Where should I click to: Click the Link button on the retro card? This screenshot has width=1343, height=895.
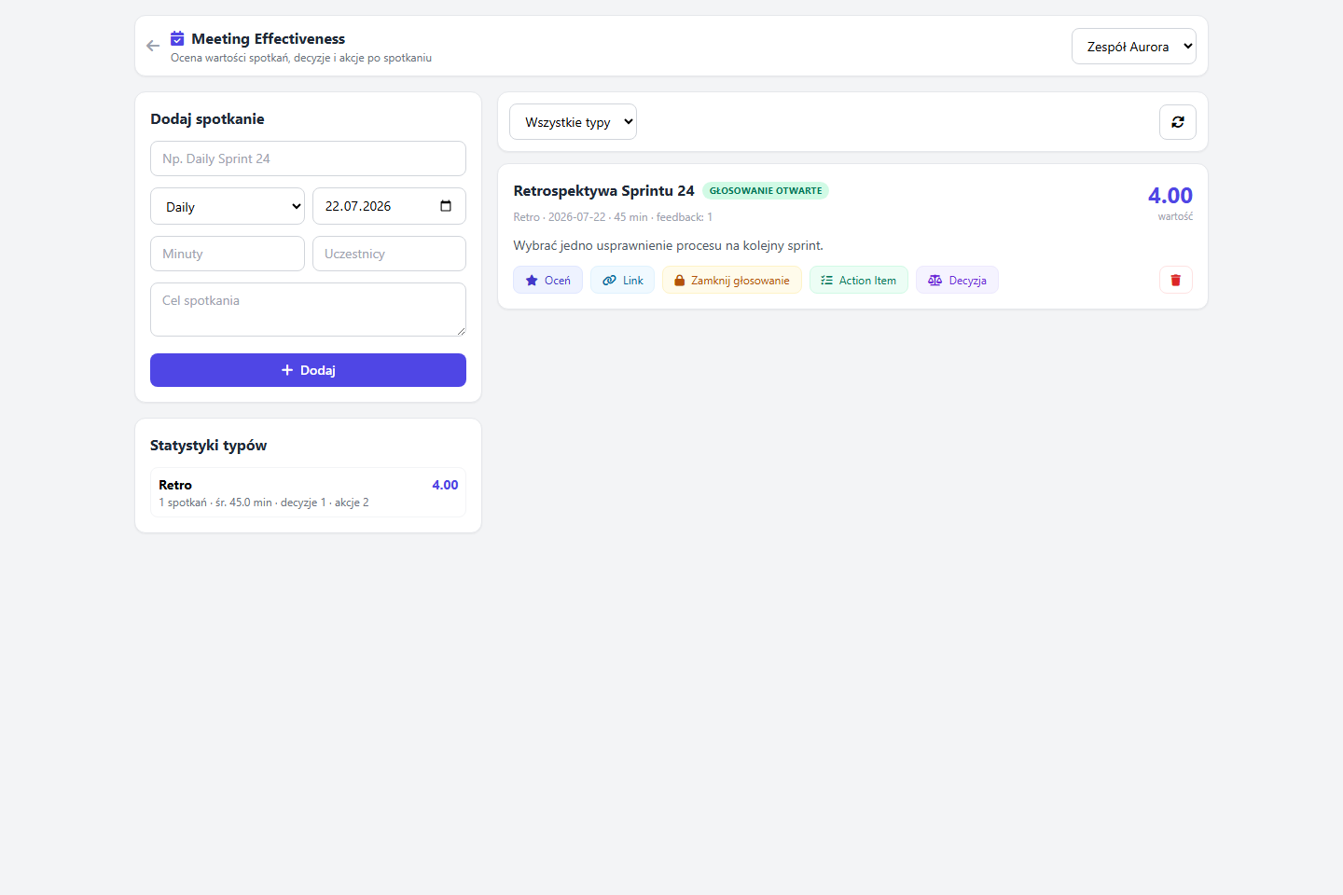click(x=622, y=280)
